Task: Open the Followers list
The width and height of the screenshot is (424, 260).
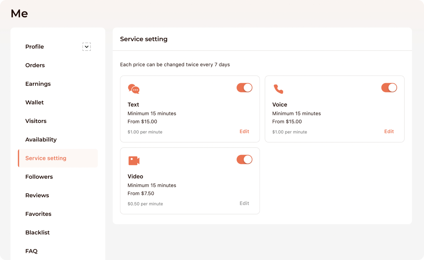Action: [39, 177]
